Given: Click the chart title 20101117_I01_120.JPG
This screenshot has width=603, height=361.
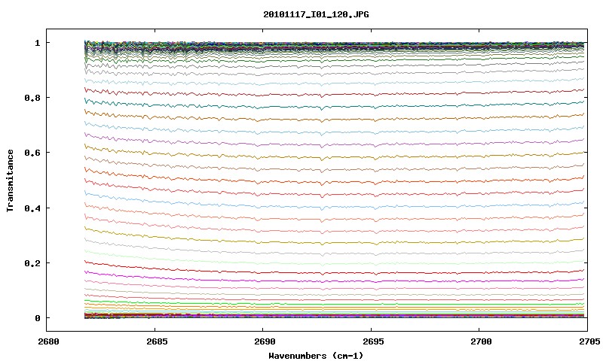Looking at the screenshot, I should coord(316,14).
